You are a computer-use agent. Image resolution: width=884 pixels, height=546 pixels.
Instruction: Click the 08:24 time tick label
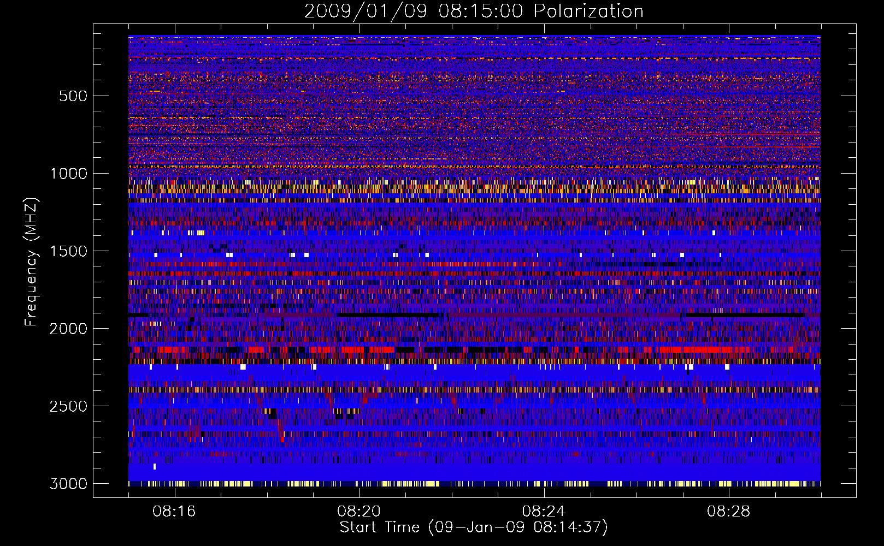point(544,512)
